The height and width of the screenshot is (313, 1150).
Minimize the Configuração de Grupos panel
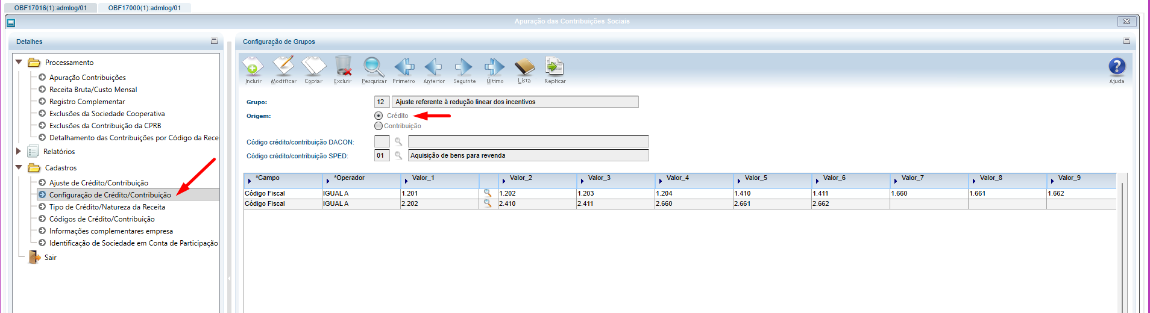coord(1126,42)
